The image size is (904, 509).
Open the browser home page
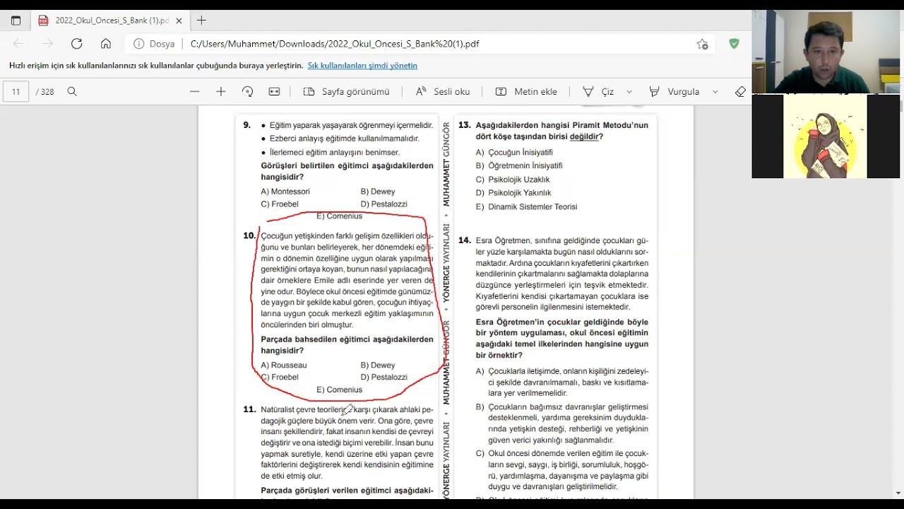coord(106,44)
